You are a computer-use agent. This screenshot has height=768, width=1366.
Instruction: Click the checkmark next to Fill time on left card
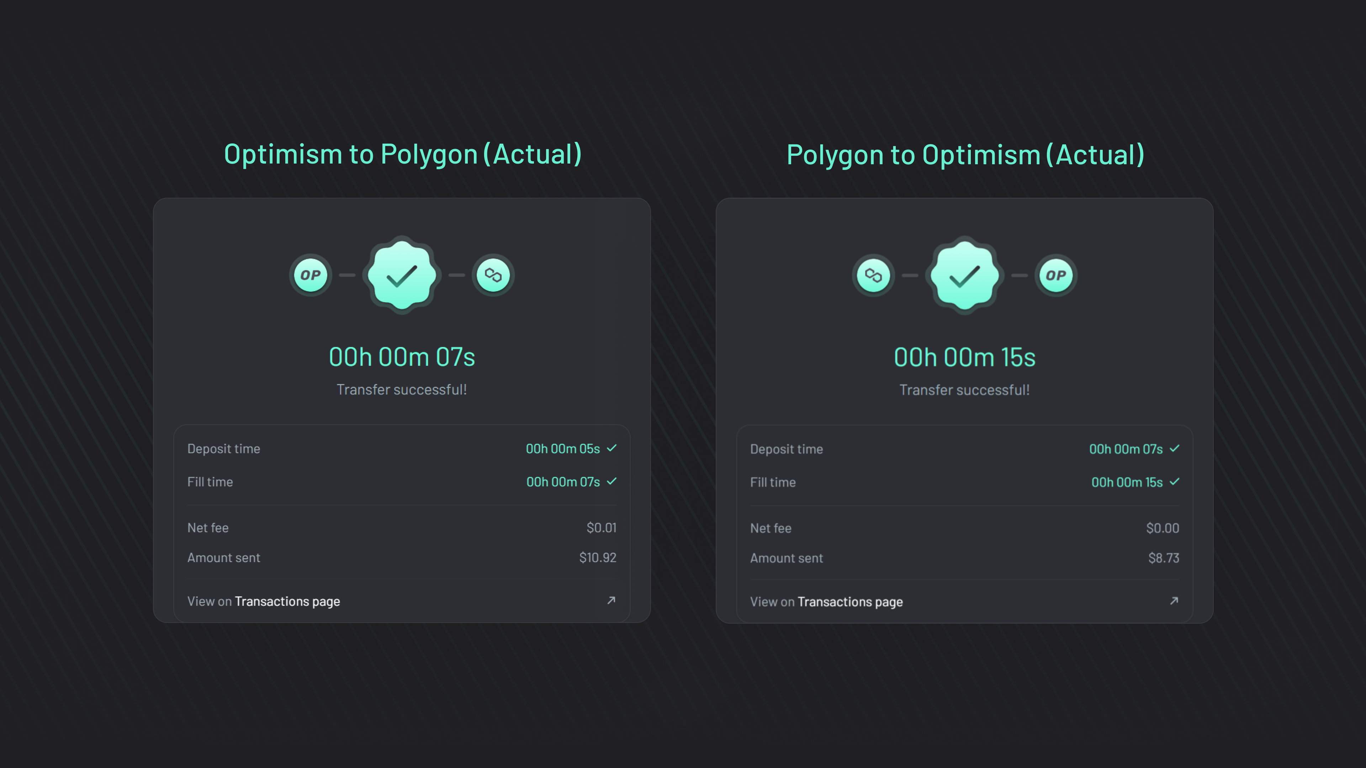click(613, 481)
